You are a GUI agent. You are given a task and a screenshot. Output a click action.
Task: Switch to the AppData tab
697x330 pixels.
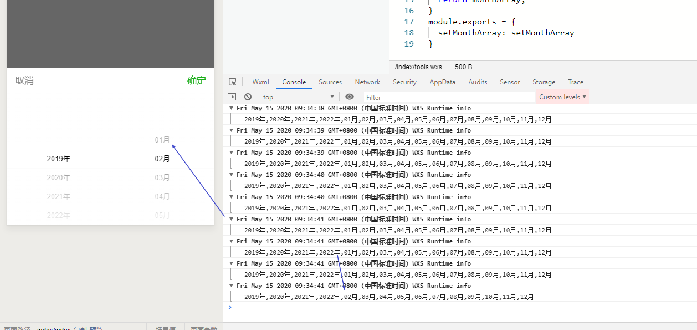[442, 82]
